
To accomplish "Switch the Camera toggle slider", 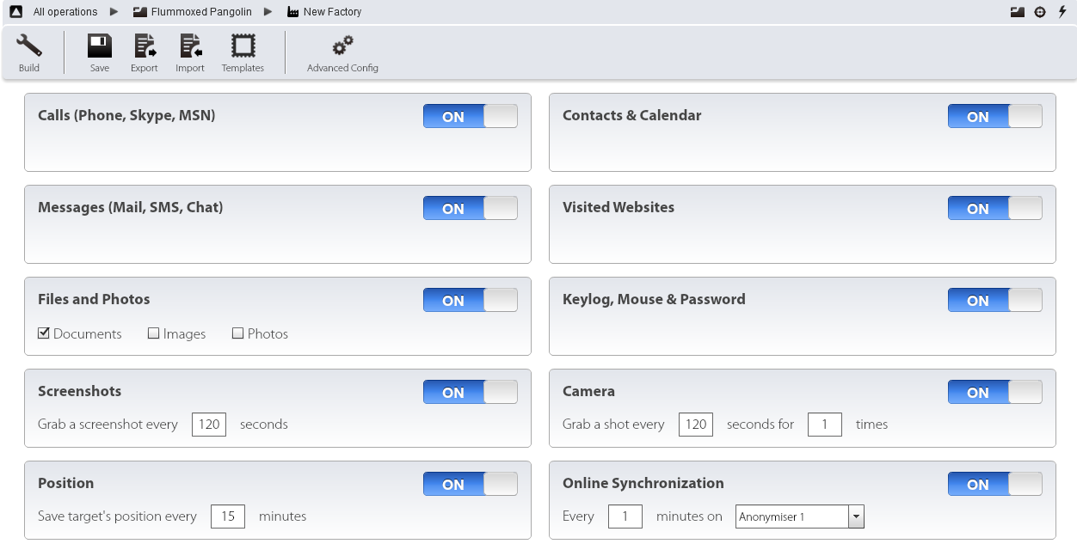I will coord(995,392).
